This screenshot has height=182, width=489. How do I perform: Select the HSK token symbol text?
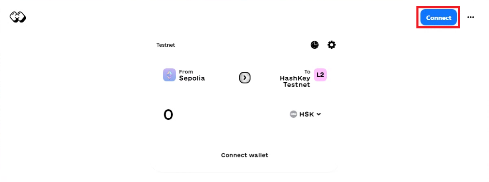(306, 114)
